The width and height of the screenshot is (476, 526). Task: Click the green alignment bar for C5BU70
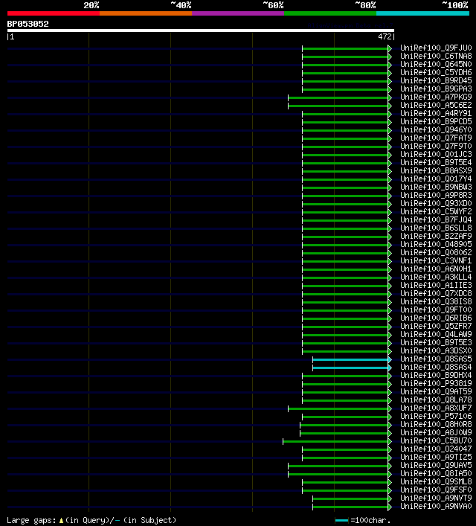point(335,441)
